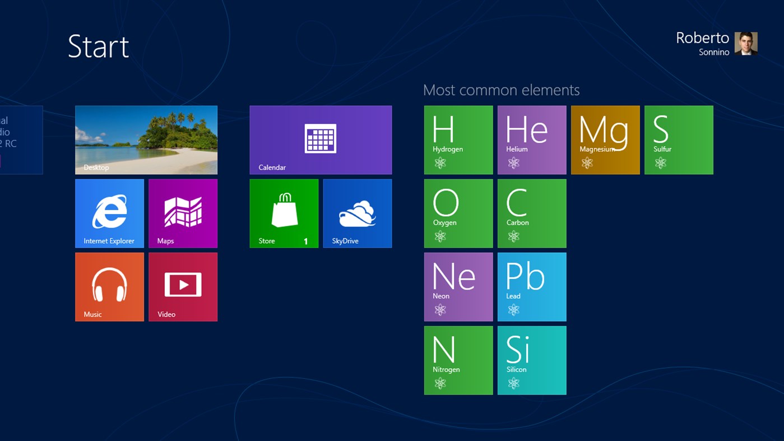784x441 pixels.
Task: Select the Oxygen element tile
Action: coord(458,213)
